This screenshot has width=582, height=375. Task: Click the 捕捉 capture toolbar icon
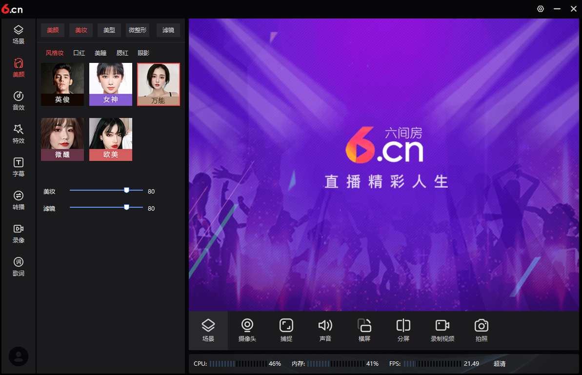286,330
